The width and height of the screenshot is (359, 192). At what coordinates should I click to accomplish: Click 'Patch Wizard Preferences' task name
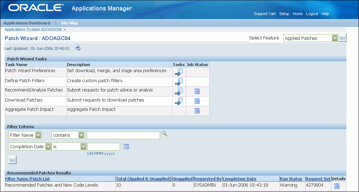[x=30, y=70]
